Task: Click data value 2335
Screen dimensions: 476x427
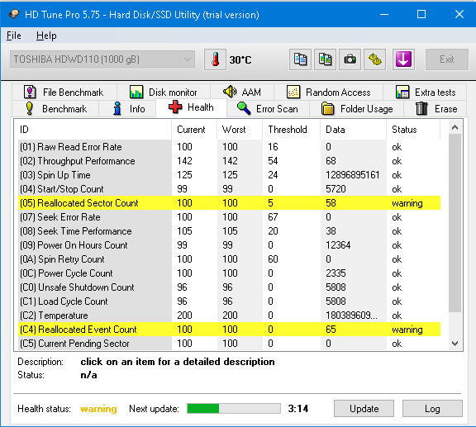Action: pos(336,273)
